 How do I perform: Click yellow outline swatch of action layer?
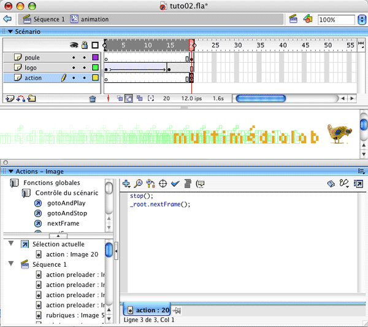pos(95,77)
